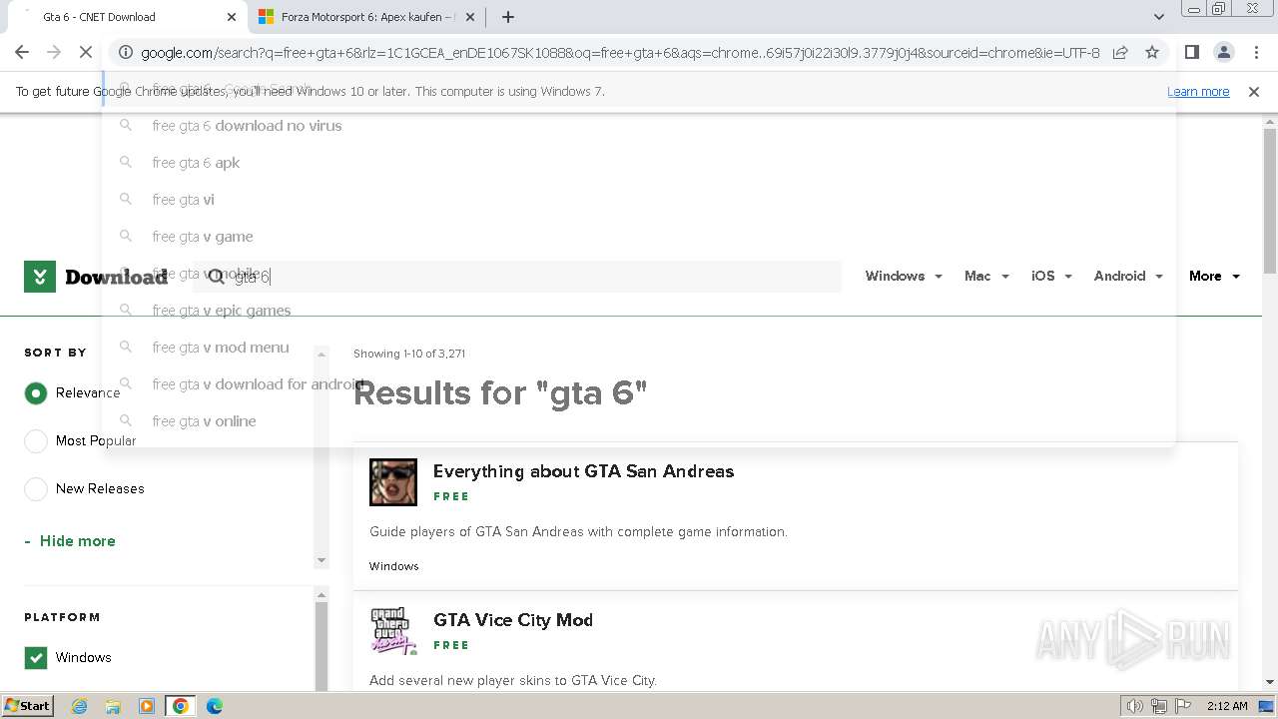
Task: Click sort panel scroll up arrow
Action: 321,354
